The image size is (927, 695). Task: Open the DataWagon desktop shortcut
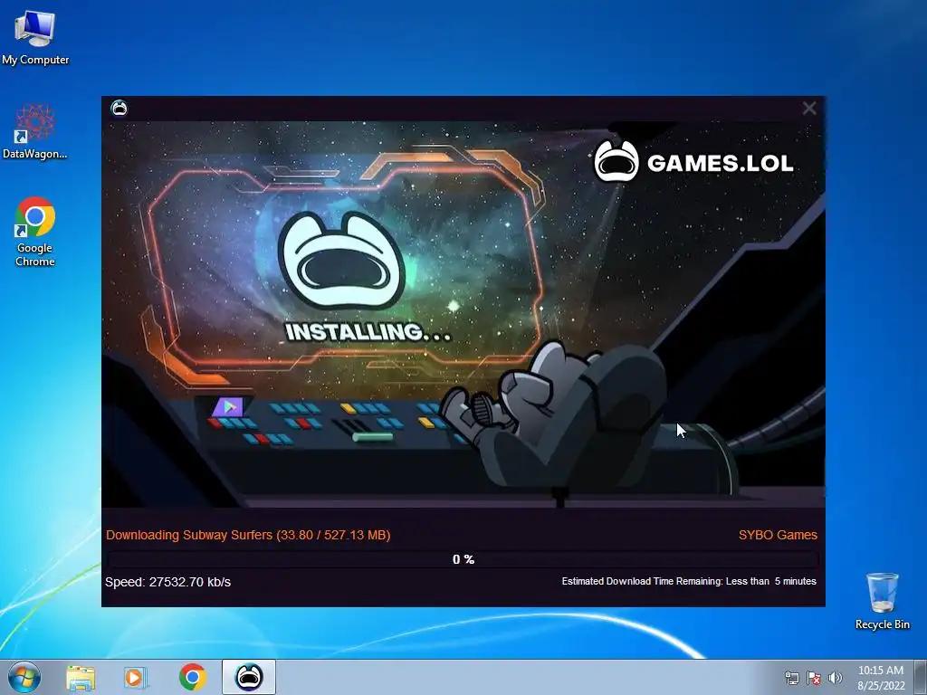35,131
